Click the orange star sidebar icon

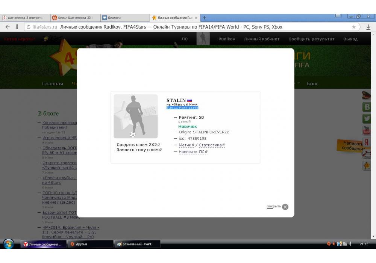click(x=367, y=166)
